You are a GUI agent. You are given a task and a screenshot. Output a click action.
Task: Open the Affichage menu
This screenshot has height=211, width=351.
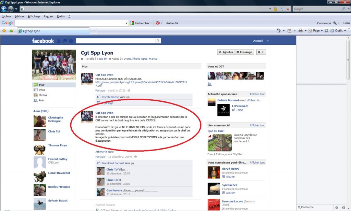click(34, 16)
